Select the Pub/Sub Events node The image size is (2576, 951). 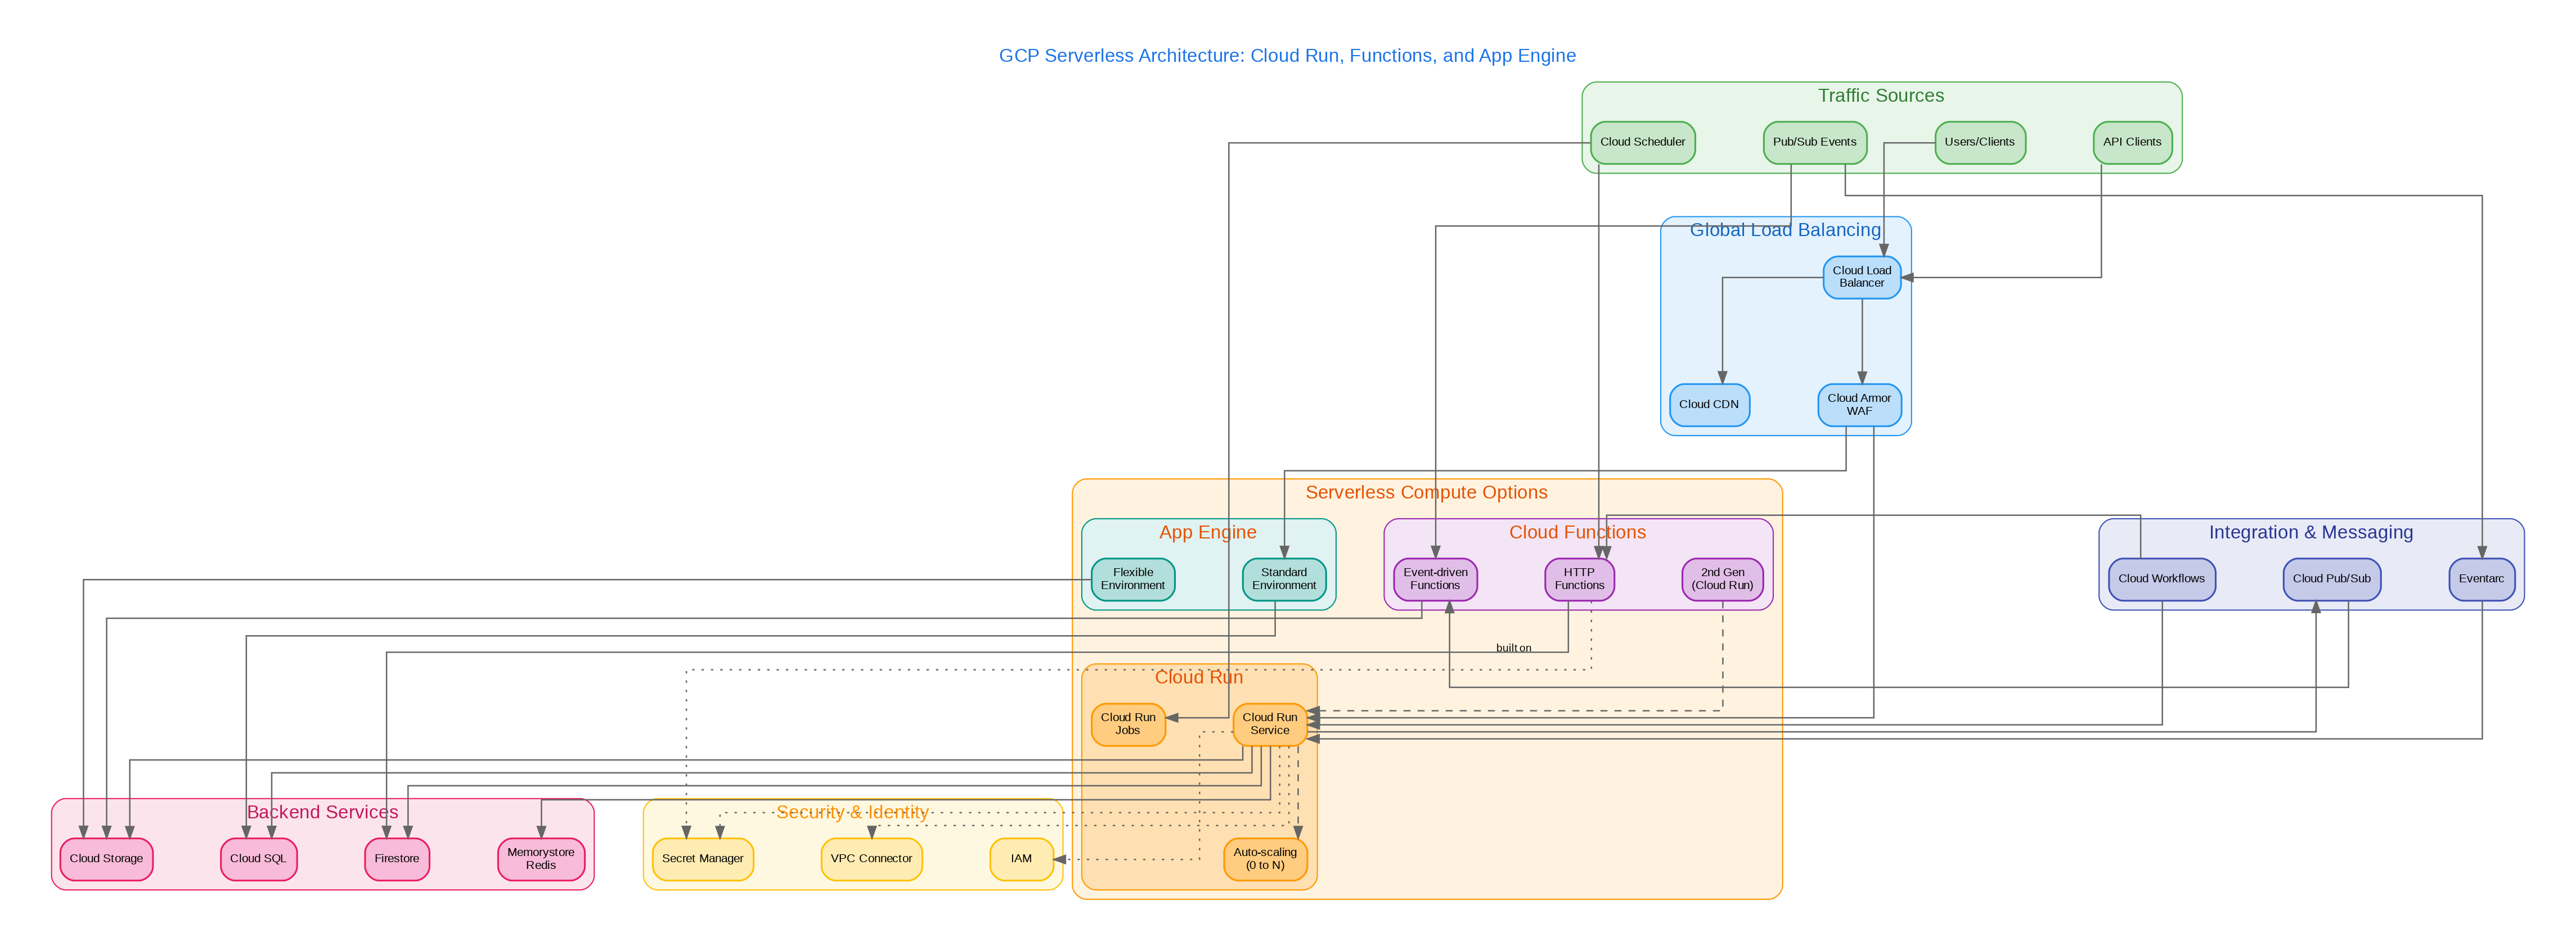pos(1814,142)
